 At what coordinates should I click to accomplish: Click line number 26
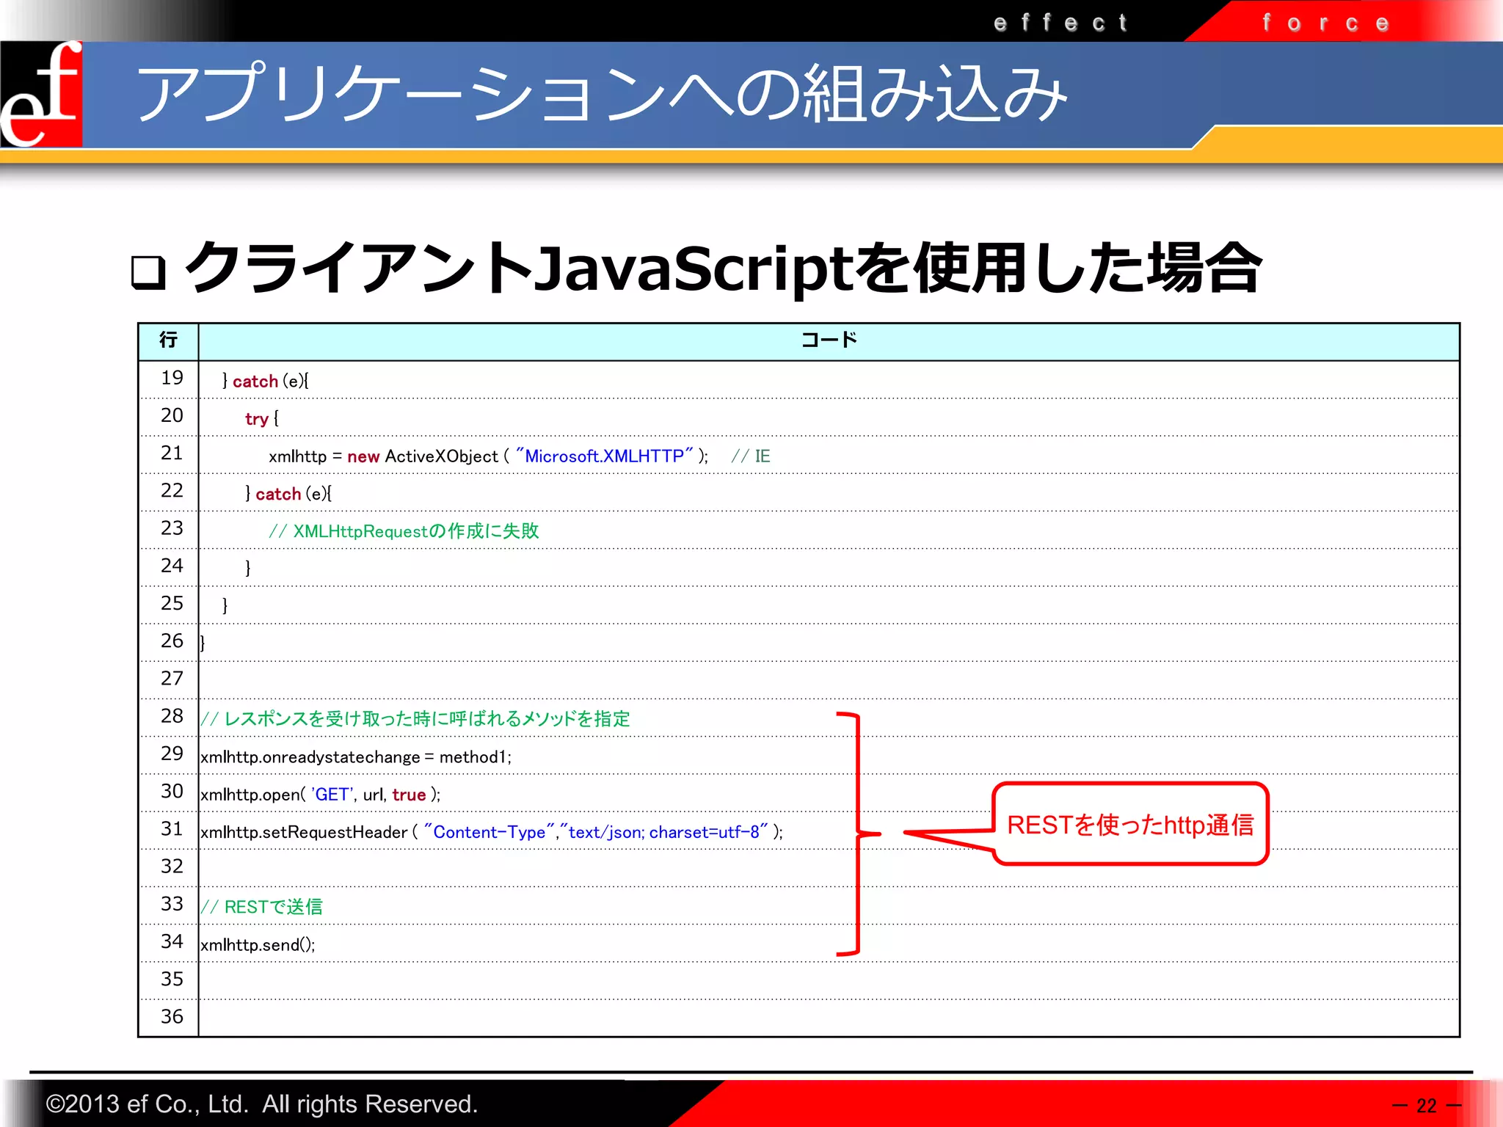pos(172,641)
